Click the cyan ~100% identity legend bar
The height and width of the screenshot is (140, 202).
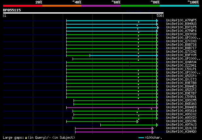tap(180, 6)
